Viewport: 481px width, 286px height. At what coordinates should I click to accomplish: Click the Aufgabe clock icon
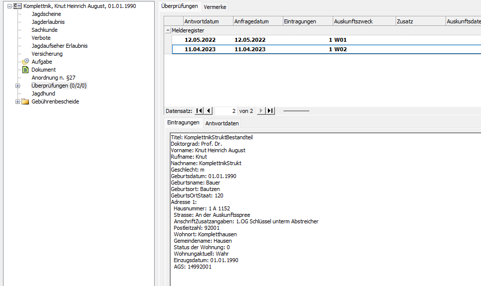point(25,62)
